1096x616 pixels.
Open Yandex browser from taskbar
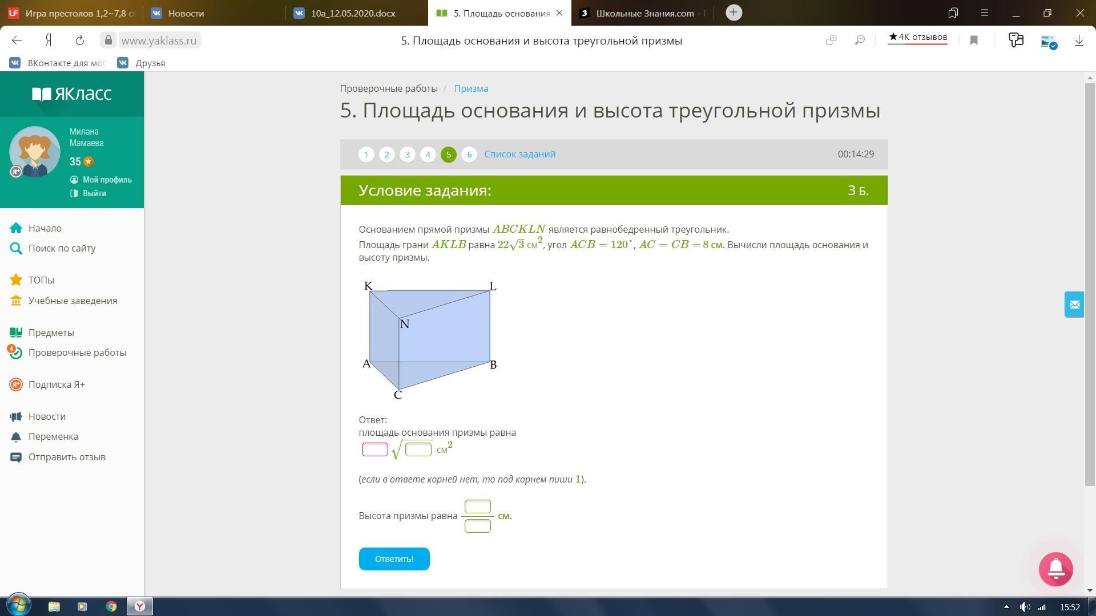[139, 606]
